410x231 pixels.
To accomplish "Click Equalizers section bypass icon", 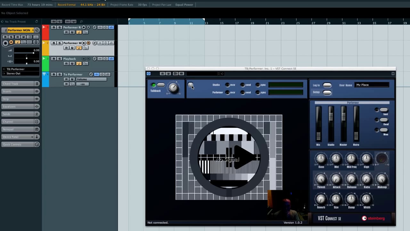I will point(37,107).
